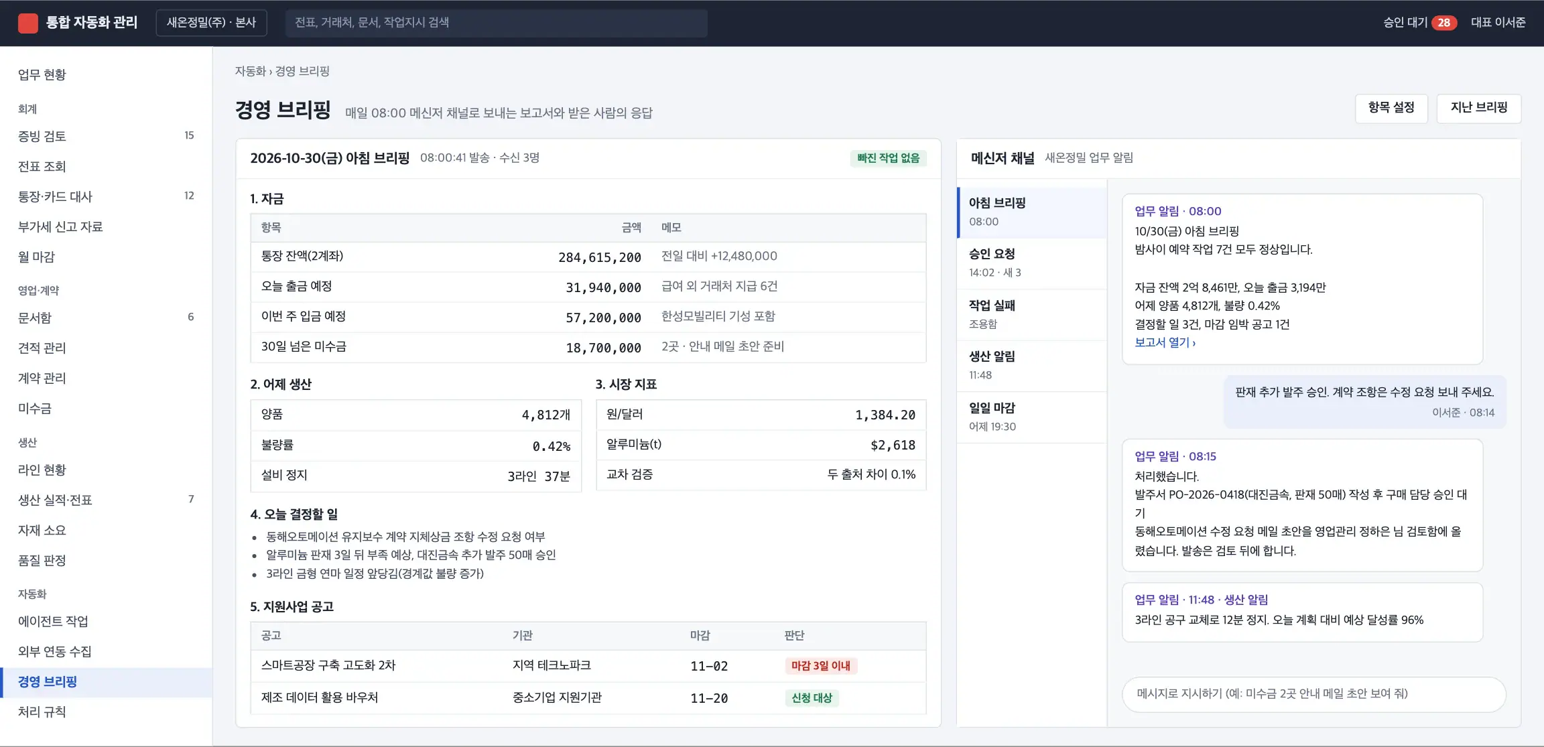Open 통장·카드 대사 in the sidebar
The width and height of the screenshot is (1544, 747).
tap(106, 196)
